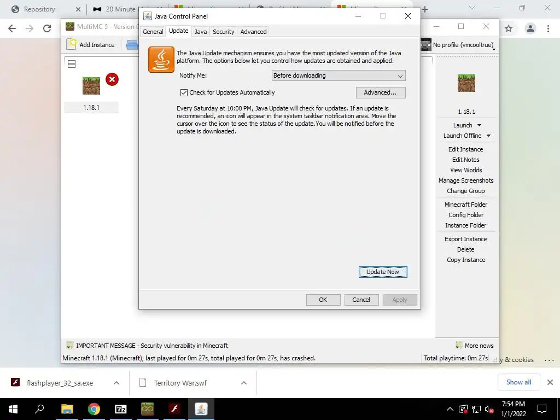The height and width of the screenshot is (420, 560).
Task: Click the Flash Player taskbar icon
Action: pyautogui.click(x=174, y=409)
